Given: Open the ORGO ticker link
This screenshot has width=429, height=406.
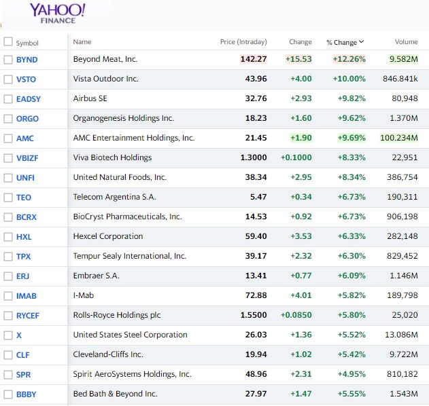Looking at the screenshot, I should tap(27, 119).
